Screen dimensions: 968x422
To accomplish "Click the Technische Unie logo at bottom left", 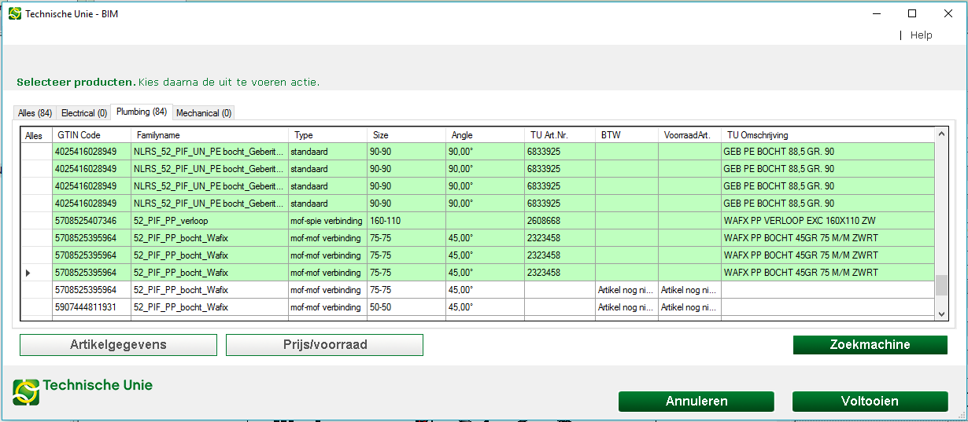I will (x=83, y=391).
